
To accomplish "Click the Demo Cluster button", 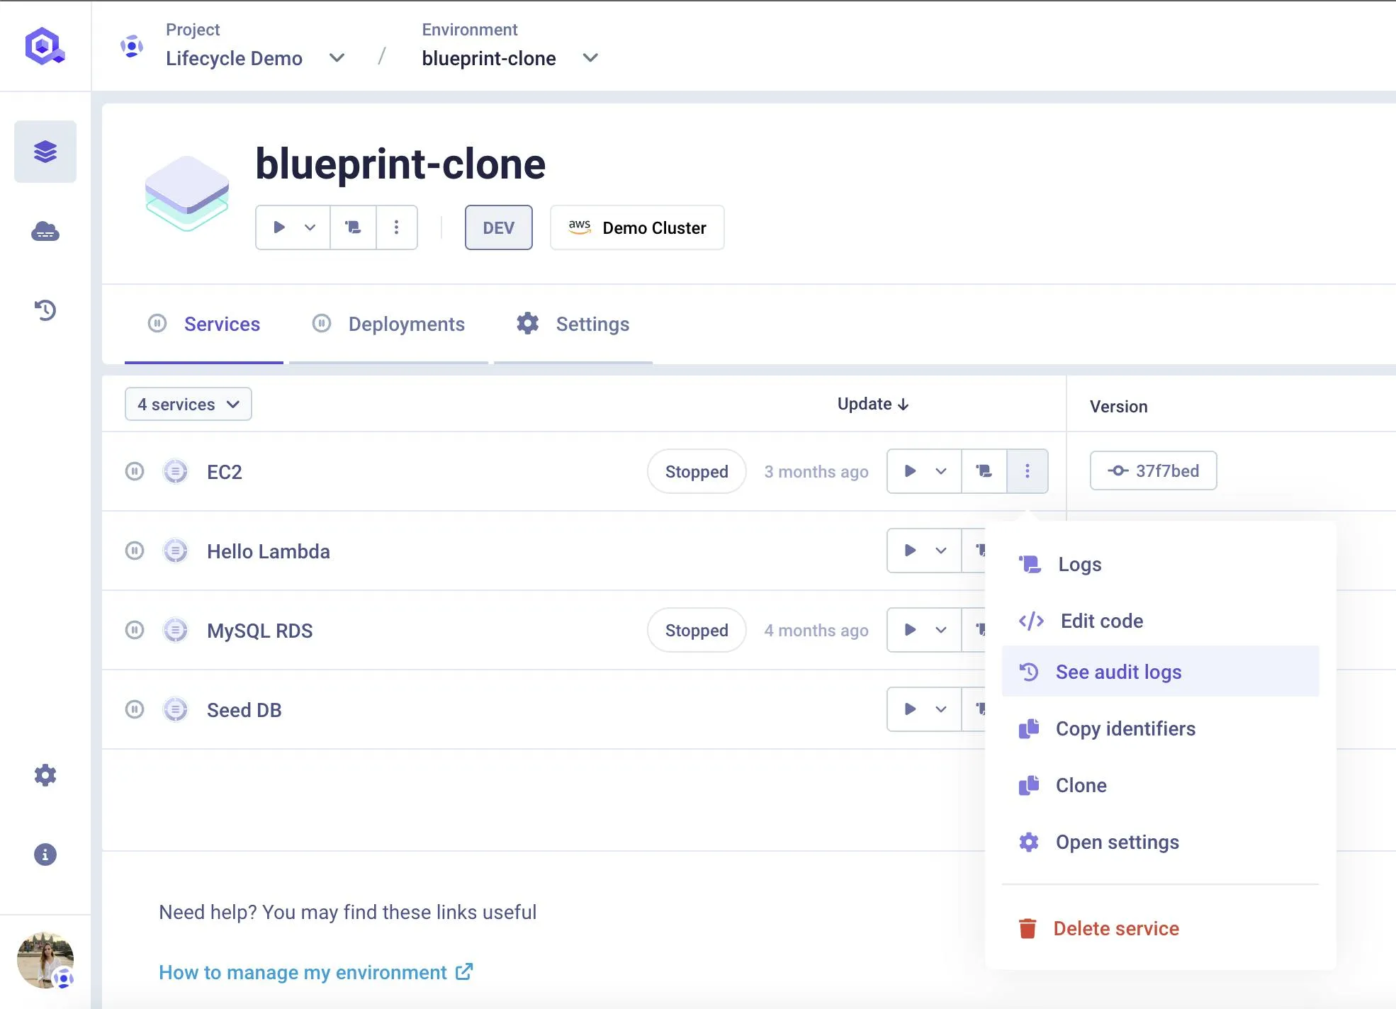I will point(637,227).
